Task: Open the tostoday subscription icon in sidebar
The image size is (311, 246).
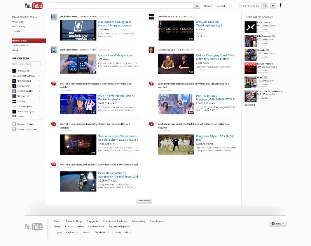Action: tap(14, 101)
